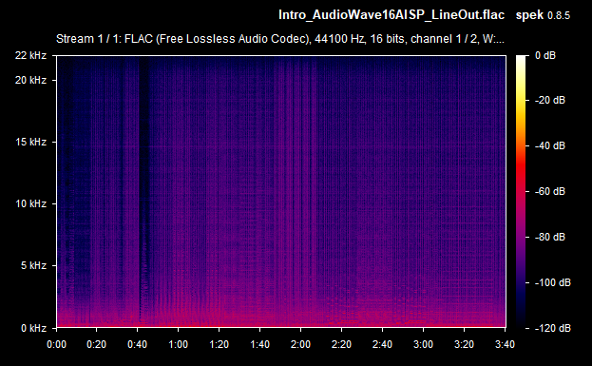The image size is (592, 366).
Task: Click the 20 kHz frequency axis label
Action: (x=30, y=80)
